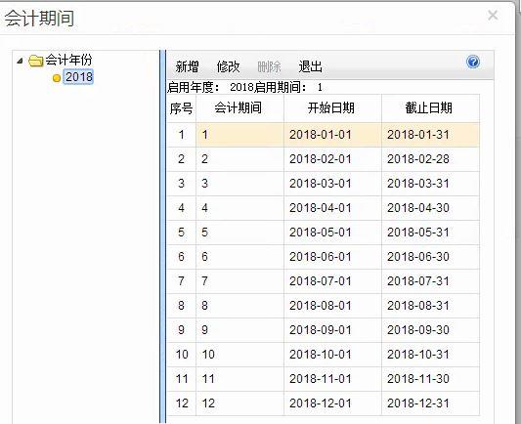Open the blue help question-mark icon
The height and width of the screenshot is (424, 521).
[473, 62]
